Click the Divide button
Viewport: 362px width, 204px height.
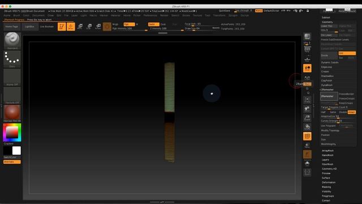pos(329,56)
